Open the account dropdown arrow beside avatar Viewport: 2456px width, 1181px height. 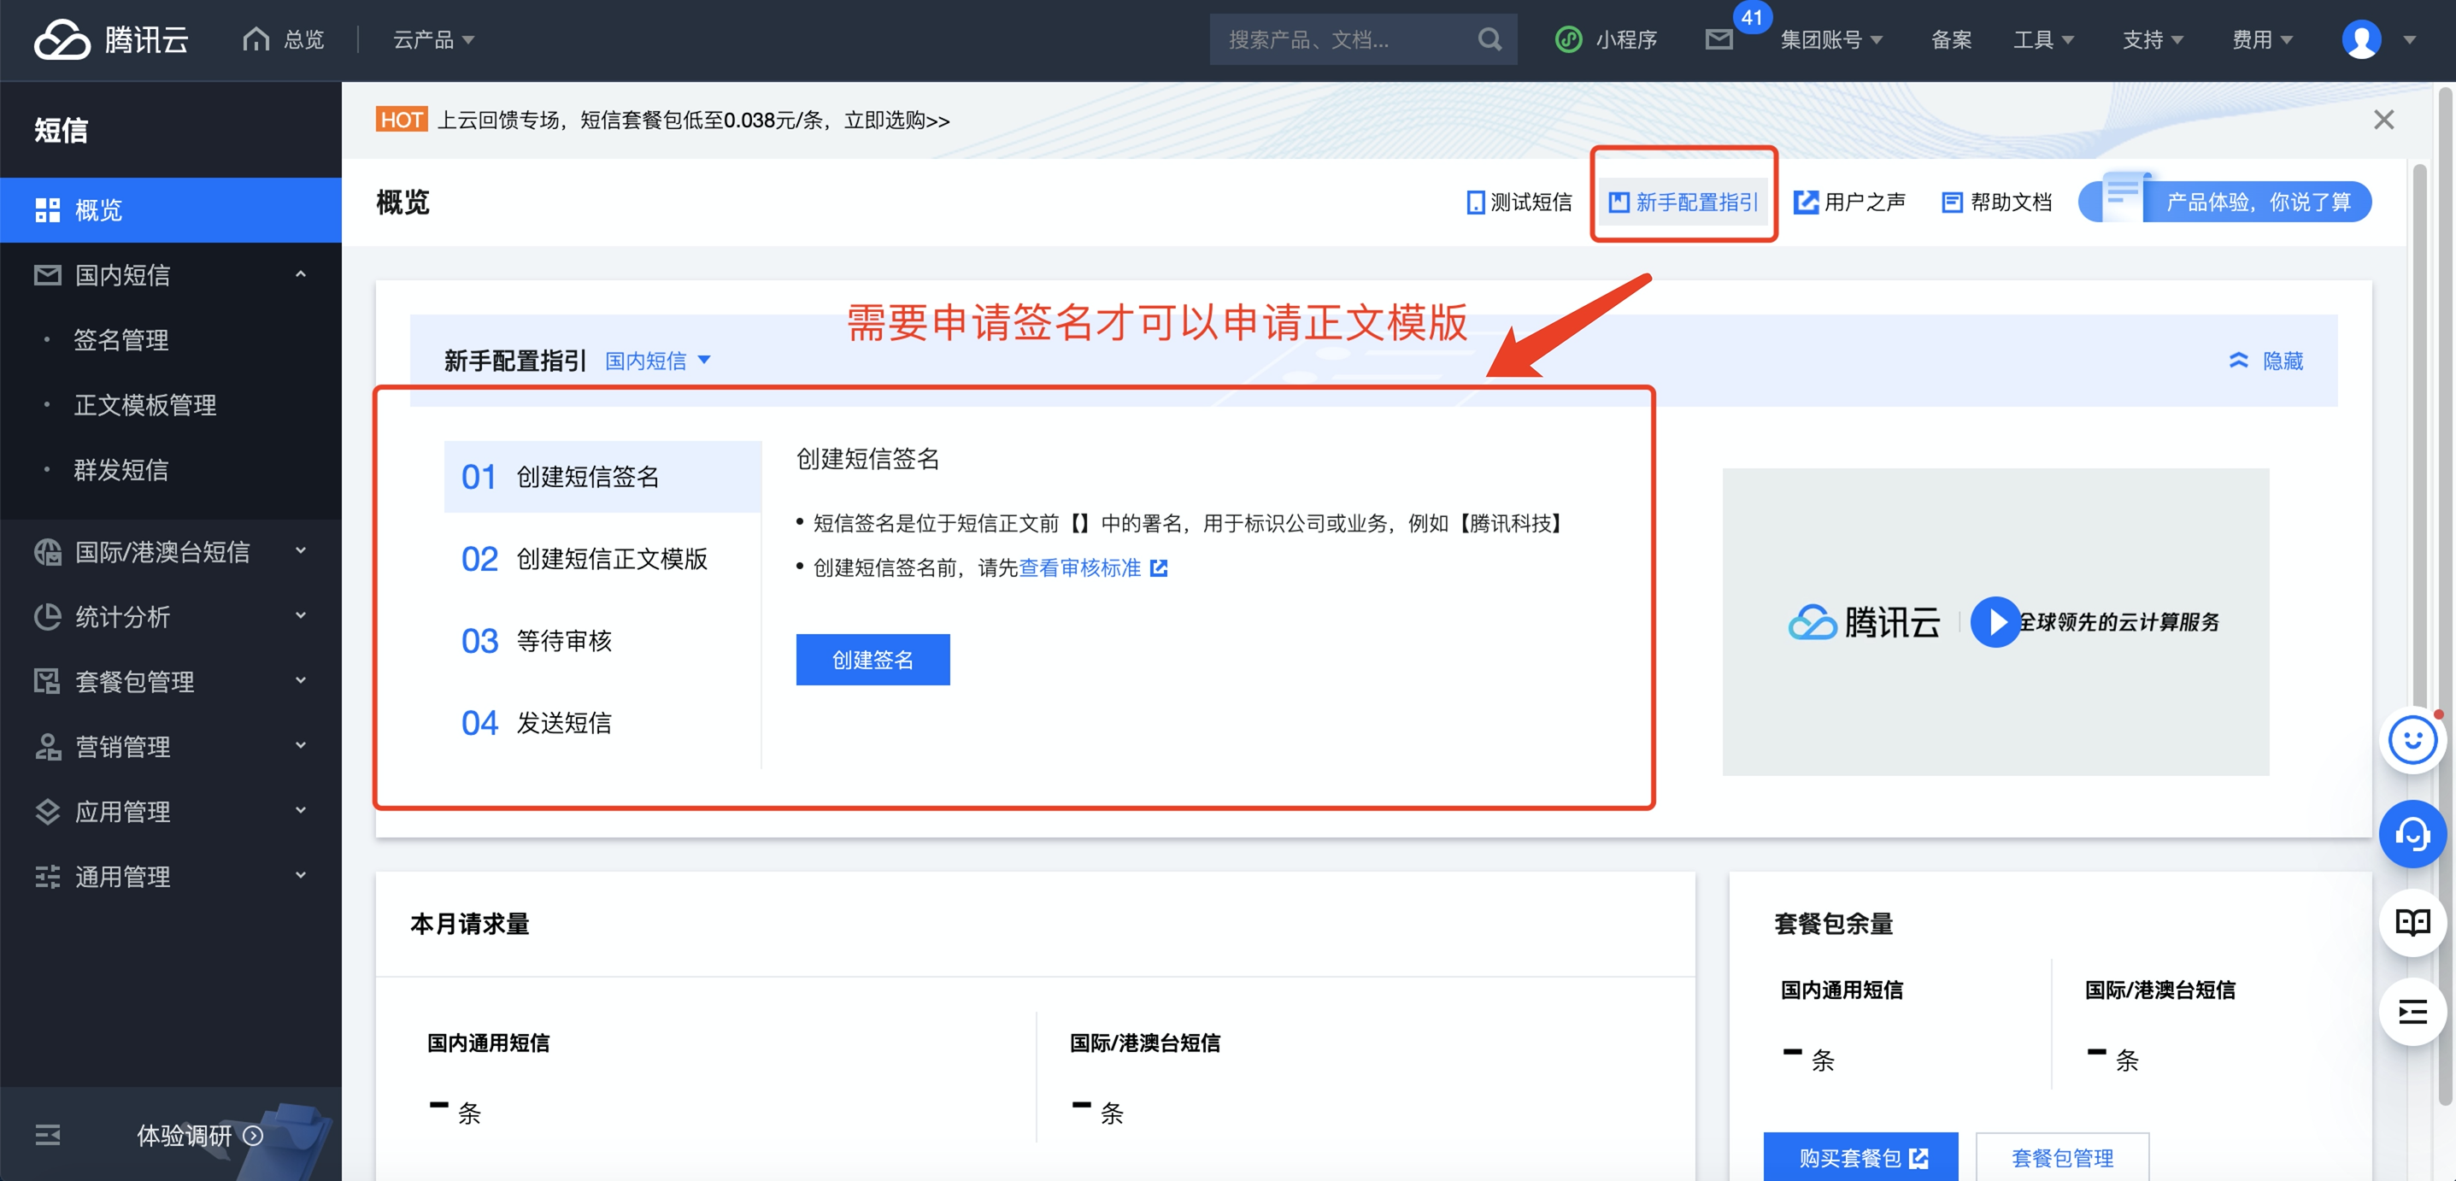point(2409,40)
